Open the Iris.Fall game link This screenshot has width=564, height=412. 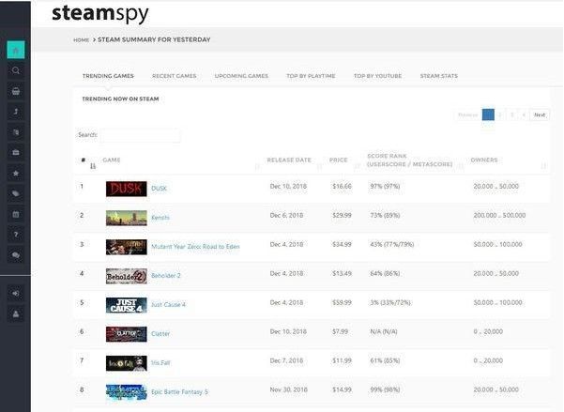160,362
